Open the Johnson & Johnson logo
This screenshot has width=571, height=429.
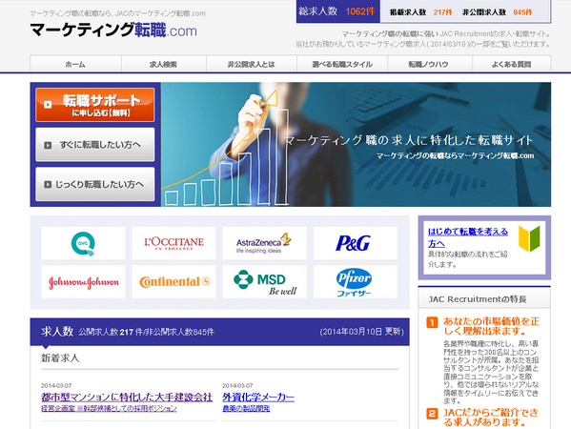coord(83,282)
